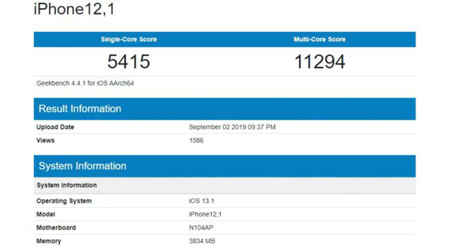Click the 3834 MB memory value
Image resolution: width=450 pixels, height=252 pixels.
pos(202,241)
